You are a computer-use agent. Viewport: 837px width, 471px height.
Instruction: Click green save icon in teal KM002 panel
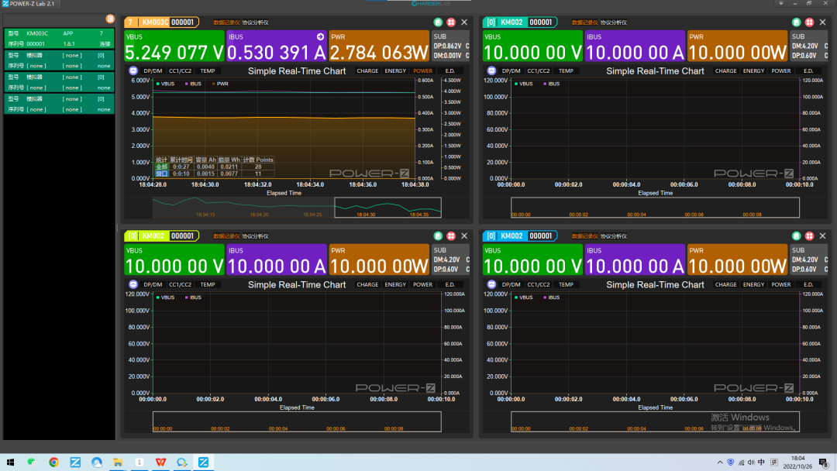pyautogui.click(x=796, y=22)
